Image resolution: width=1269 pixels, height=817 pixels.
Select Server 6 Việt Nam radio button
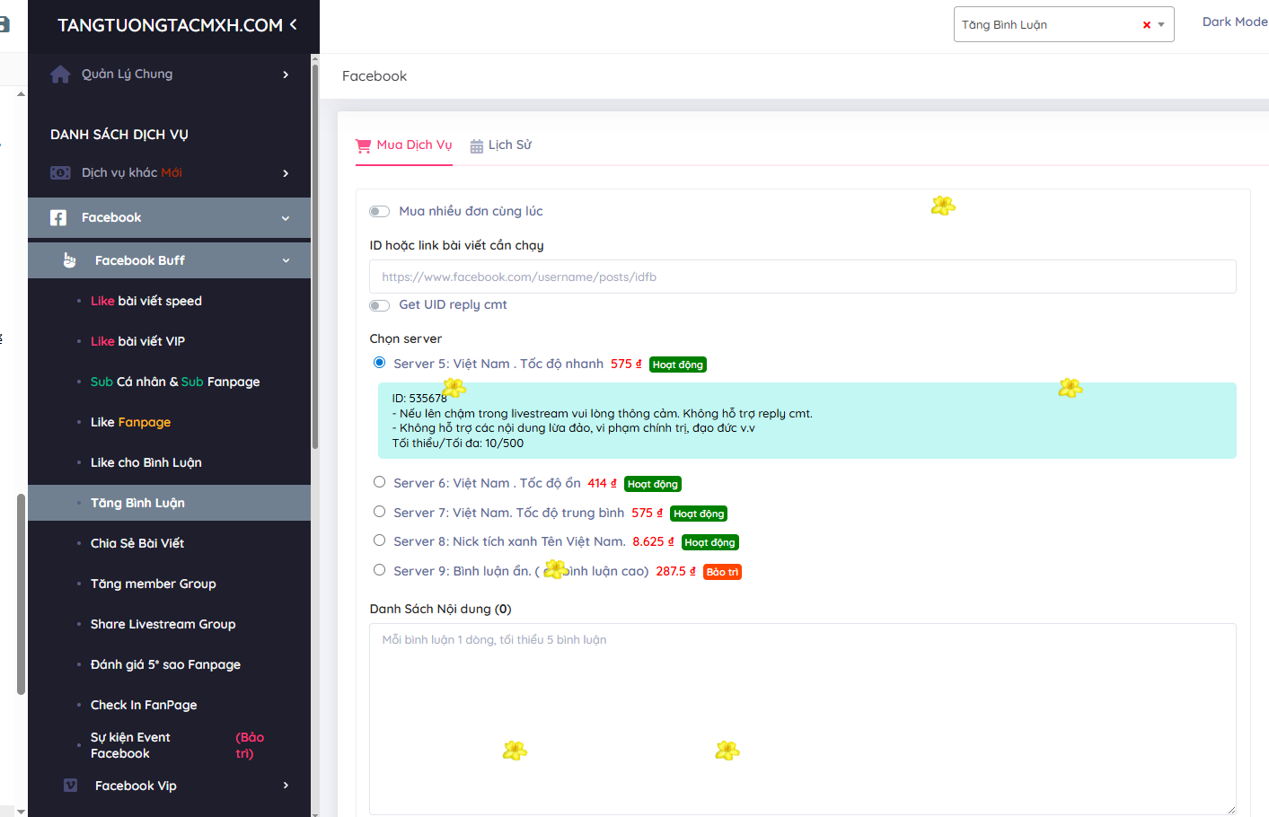point(379,482)
